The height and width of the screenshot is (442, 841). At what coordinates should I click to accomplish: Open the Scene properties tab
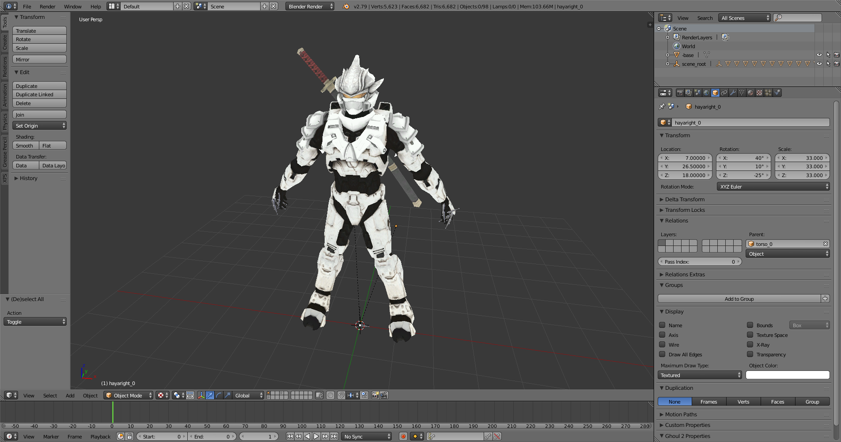[697, 93]
